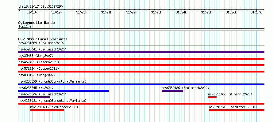
Task: Select the nsv6575606 purple variant bar
Action: tap(34, 97)
